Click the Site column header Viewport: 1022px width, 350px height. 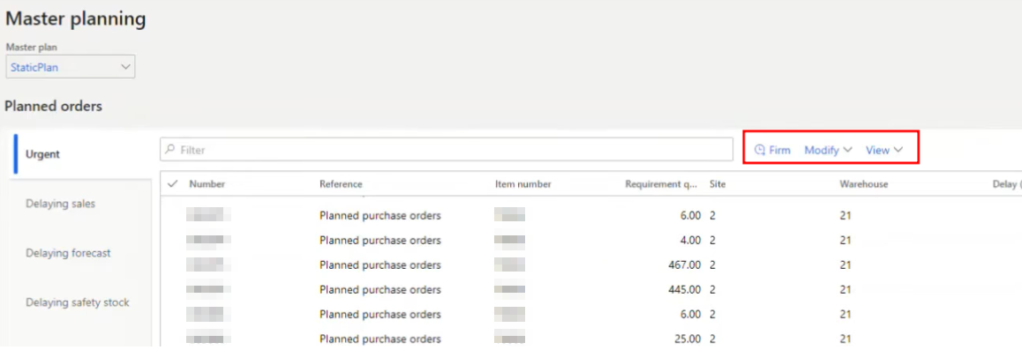(718, 184)
